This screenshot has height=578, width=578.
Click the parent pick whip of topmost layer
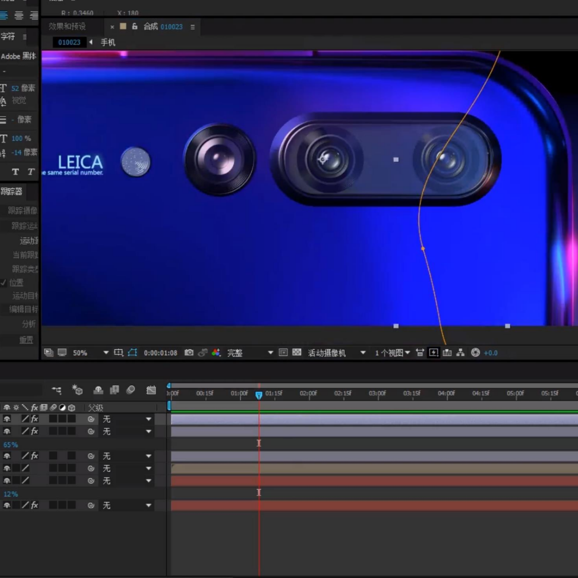[x=91, y=419]
